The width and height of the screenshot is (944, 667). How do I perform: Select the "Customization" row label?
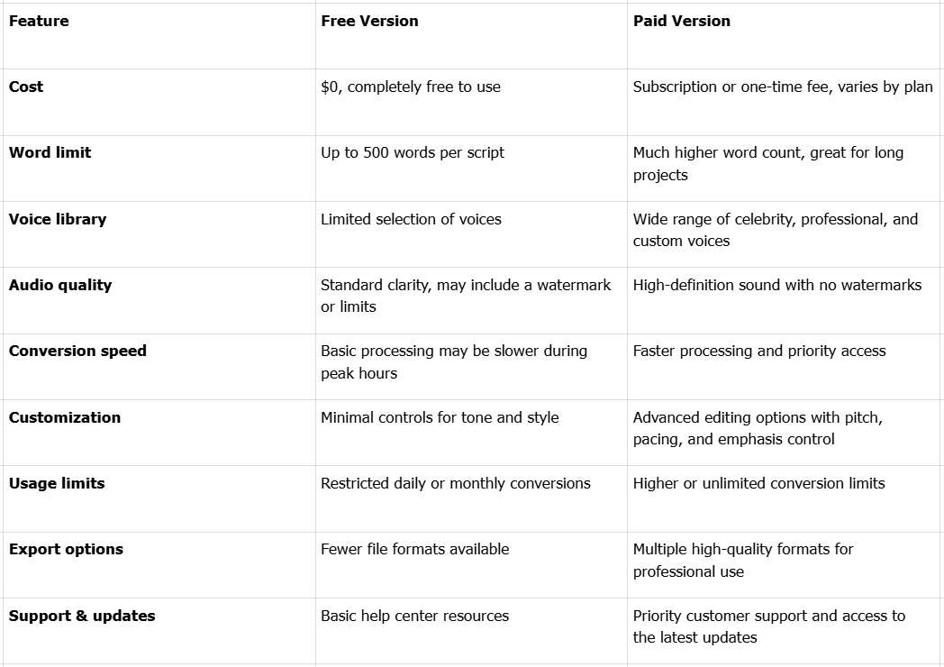(65, 417)
